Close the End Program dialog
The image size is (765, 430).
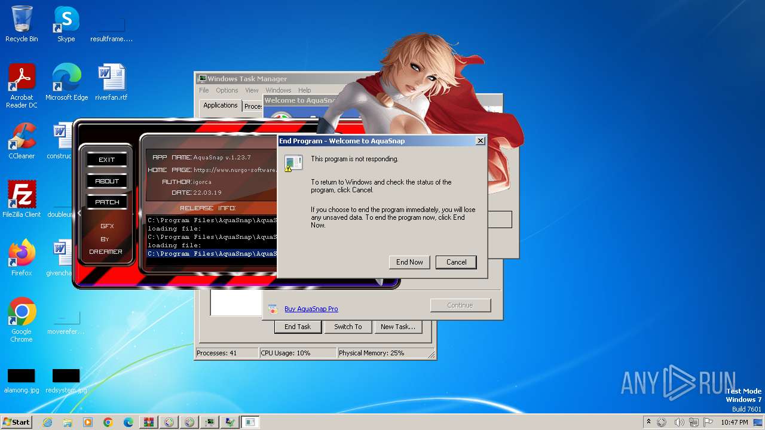(x=480, y=141)
